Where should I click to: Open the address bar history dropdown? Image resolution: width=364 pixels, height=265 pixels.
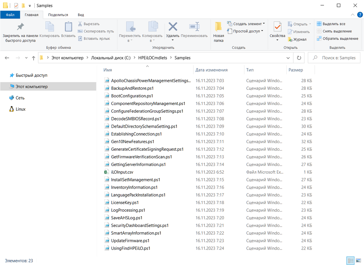point(288,58)
